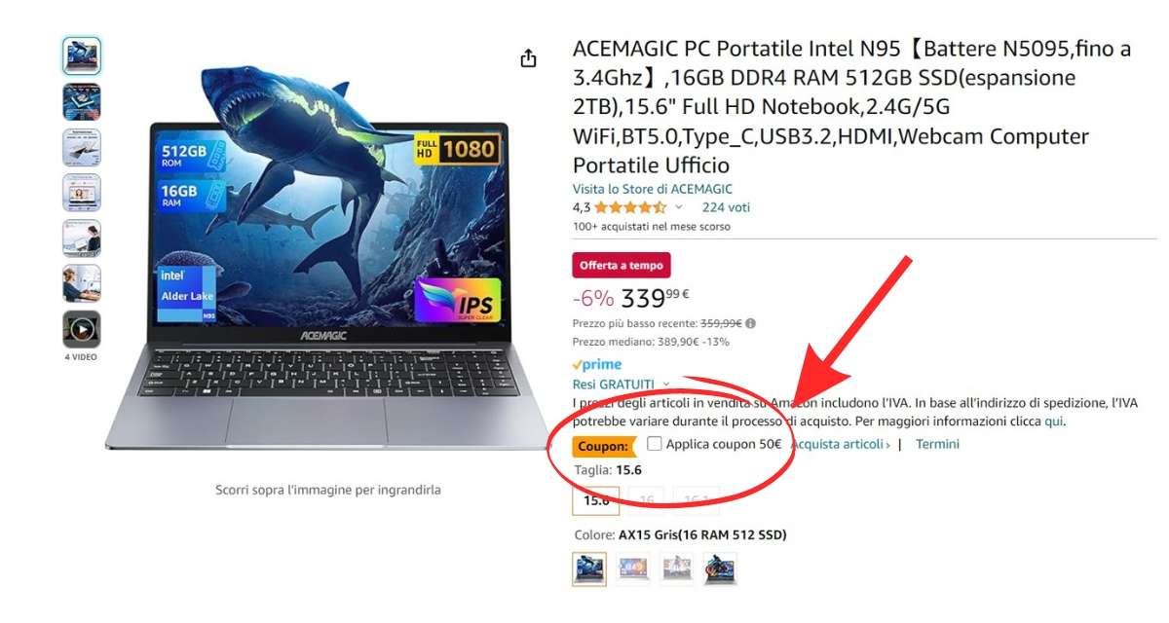Screen dimensions: 1169x623
Task: Click the star rating icons
Action: (x=630, y=207)
